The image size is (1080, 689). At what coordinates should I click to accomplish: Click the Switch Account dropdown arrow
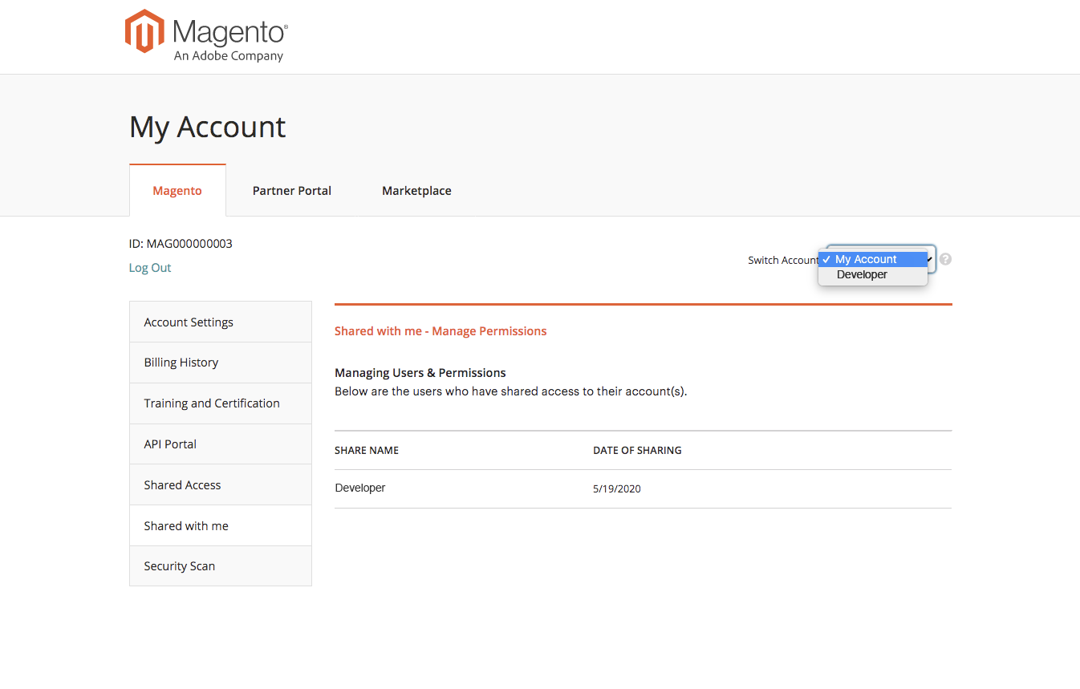[929, 259]
